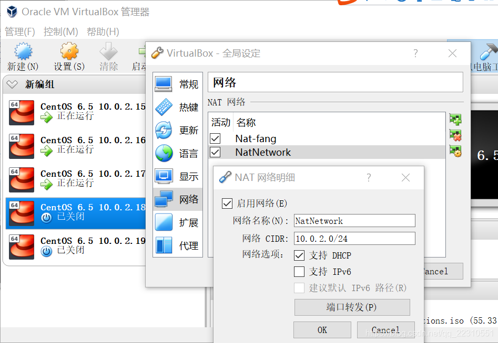The image size is (498, 343).
Task: Click the 活动 column header
Action: 221,122
